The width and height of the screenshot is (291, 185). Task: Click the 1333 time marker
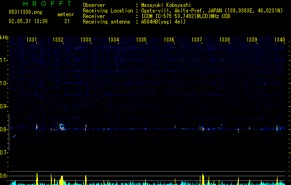point(86,40)
